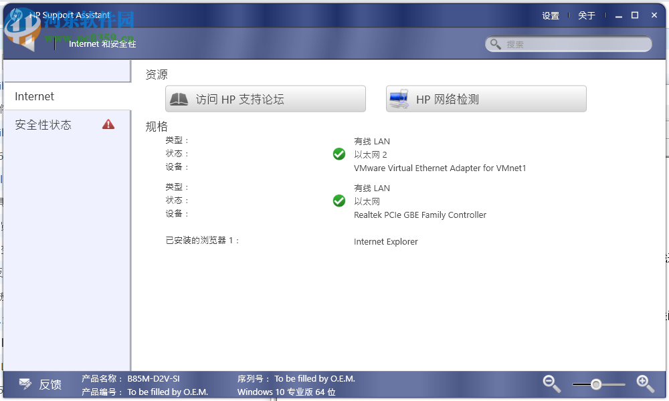
Task: Click the 反馈 feedback link
Action: click(50, 384)
